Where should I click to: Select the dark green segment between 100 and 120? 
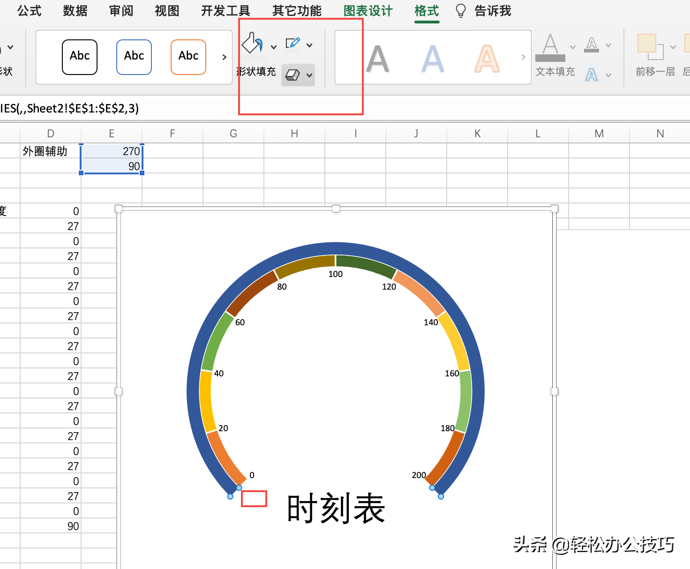[x=366, y=265]
